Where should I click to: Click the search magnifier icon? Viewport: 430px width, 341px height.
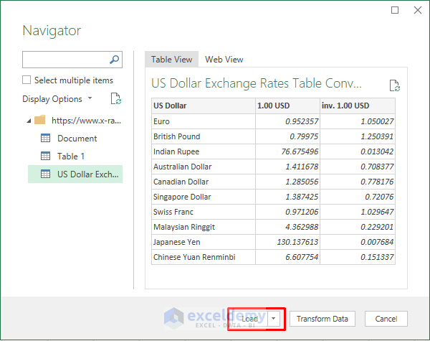(114, 60)
